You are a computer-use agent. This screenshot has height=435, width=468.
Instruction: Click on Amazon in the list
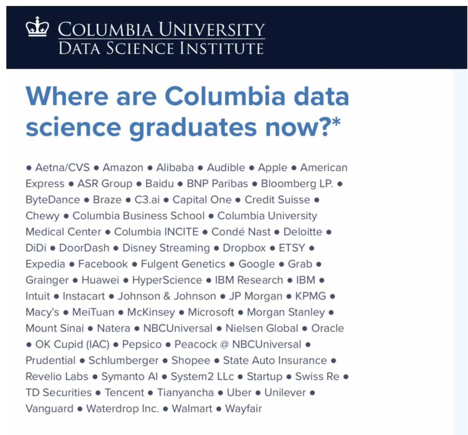tap(123, 168)
